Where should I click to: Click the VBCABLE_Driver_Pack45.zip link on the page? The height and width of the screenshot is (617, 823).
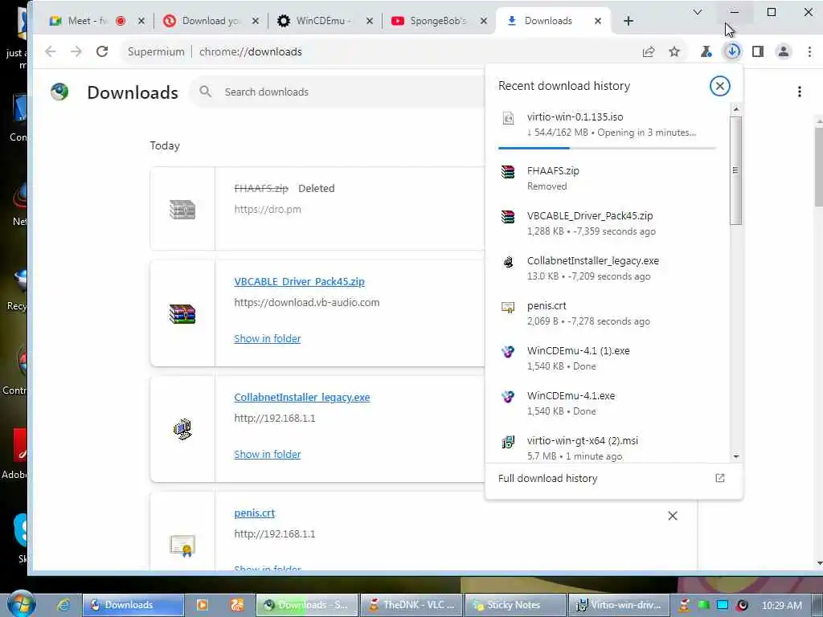[x=299, y=281]
